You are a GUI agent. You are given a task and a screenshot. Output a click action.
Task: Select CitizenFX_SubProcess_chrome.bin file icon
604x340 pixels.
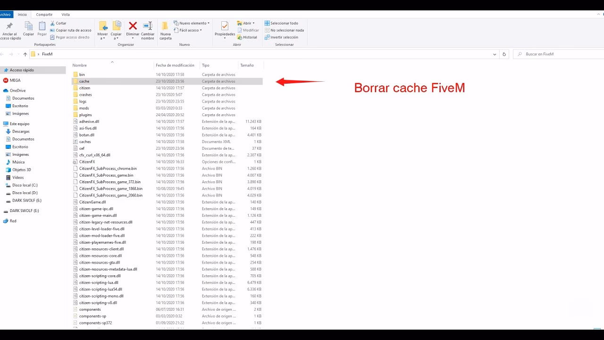(x=75, y=169)
